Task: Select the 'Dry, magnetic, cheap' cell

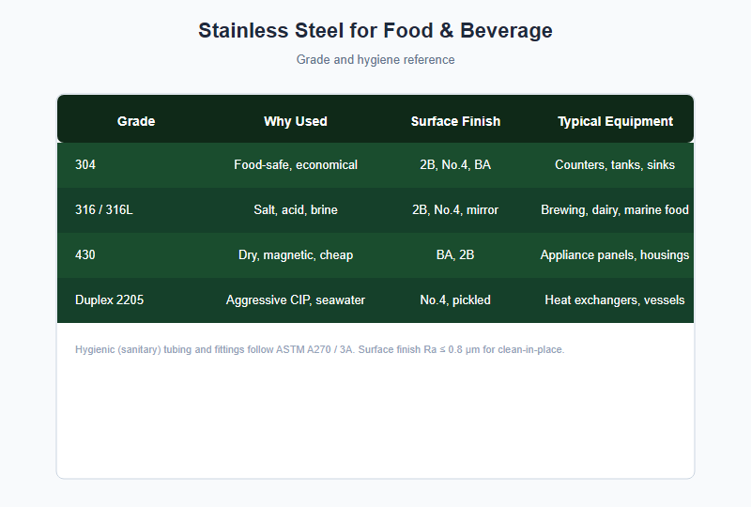Action: point(296,255)
